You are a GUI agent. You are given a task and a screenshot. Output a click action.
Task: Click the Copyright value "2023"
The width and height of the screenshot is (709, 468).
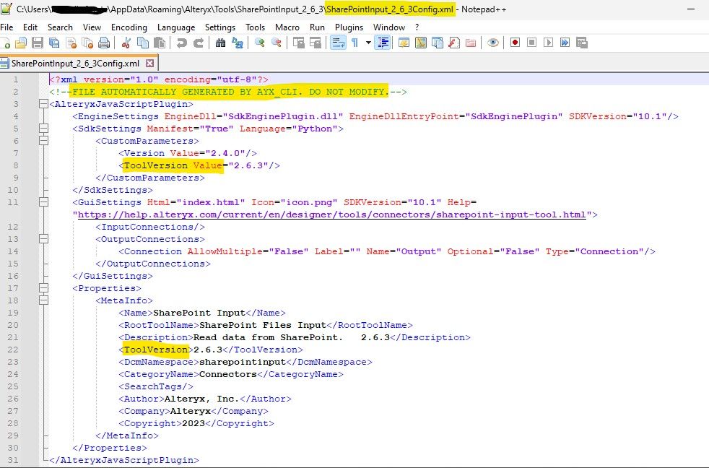[193, 424]
